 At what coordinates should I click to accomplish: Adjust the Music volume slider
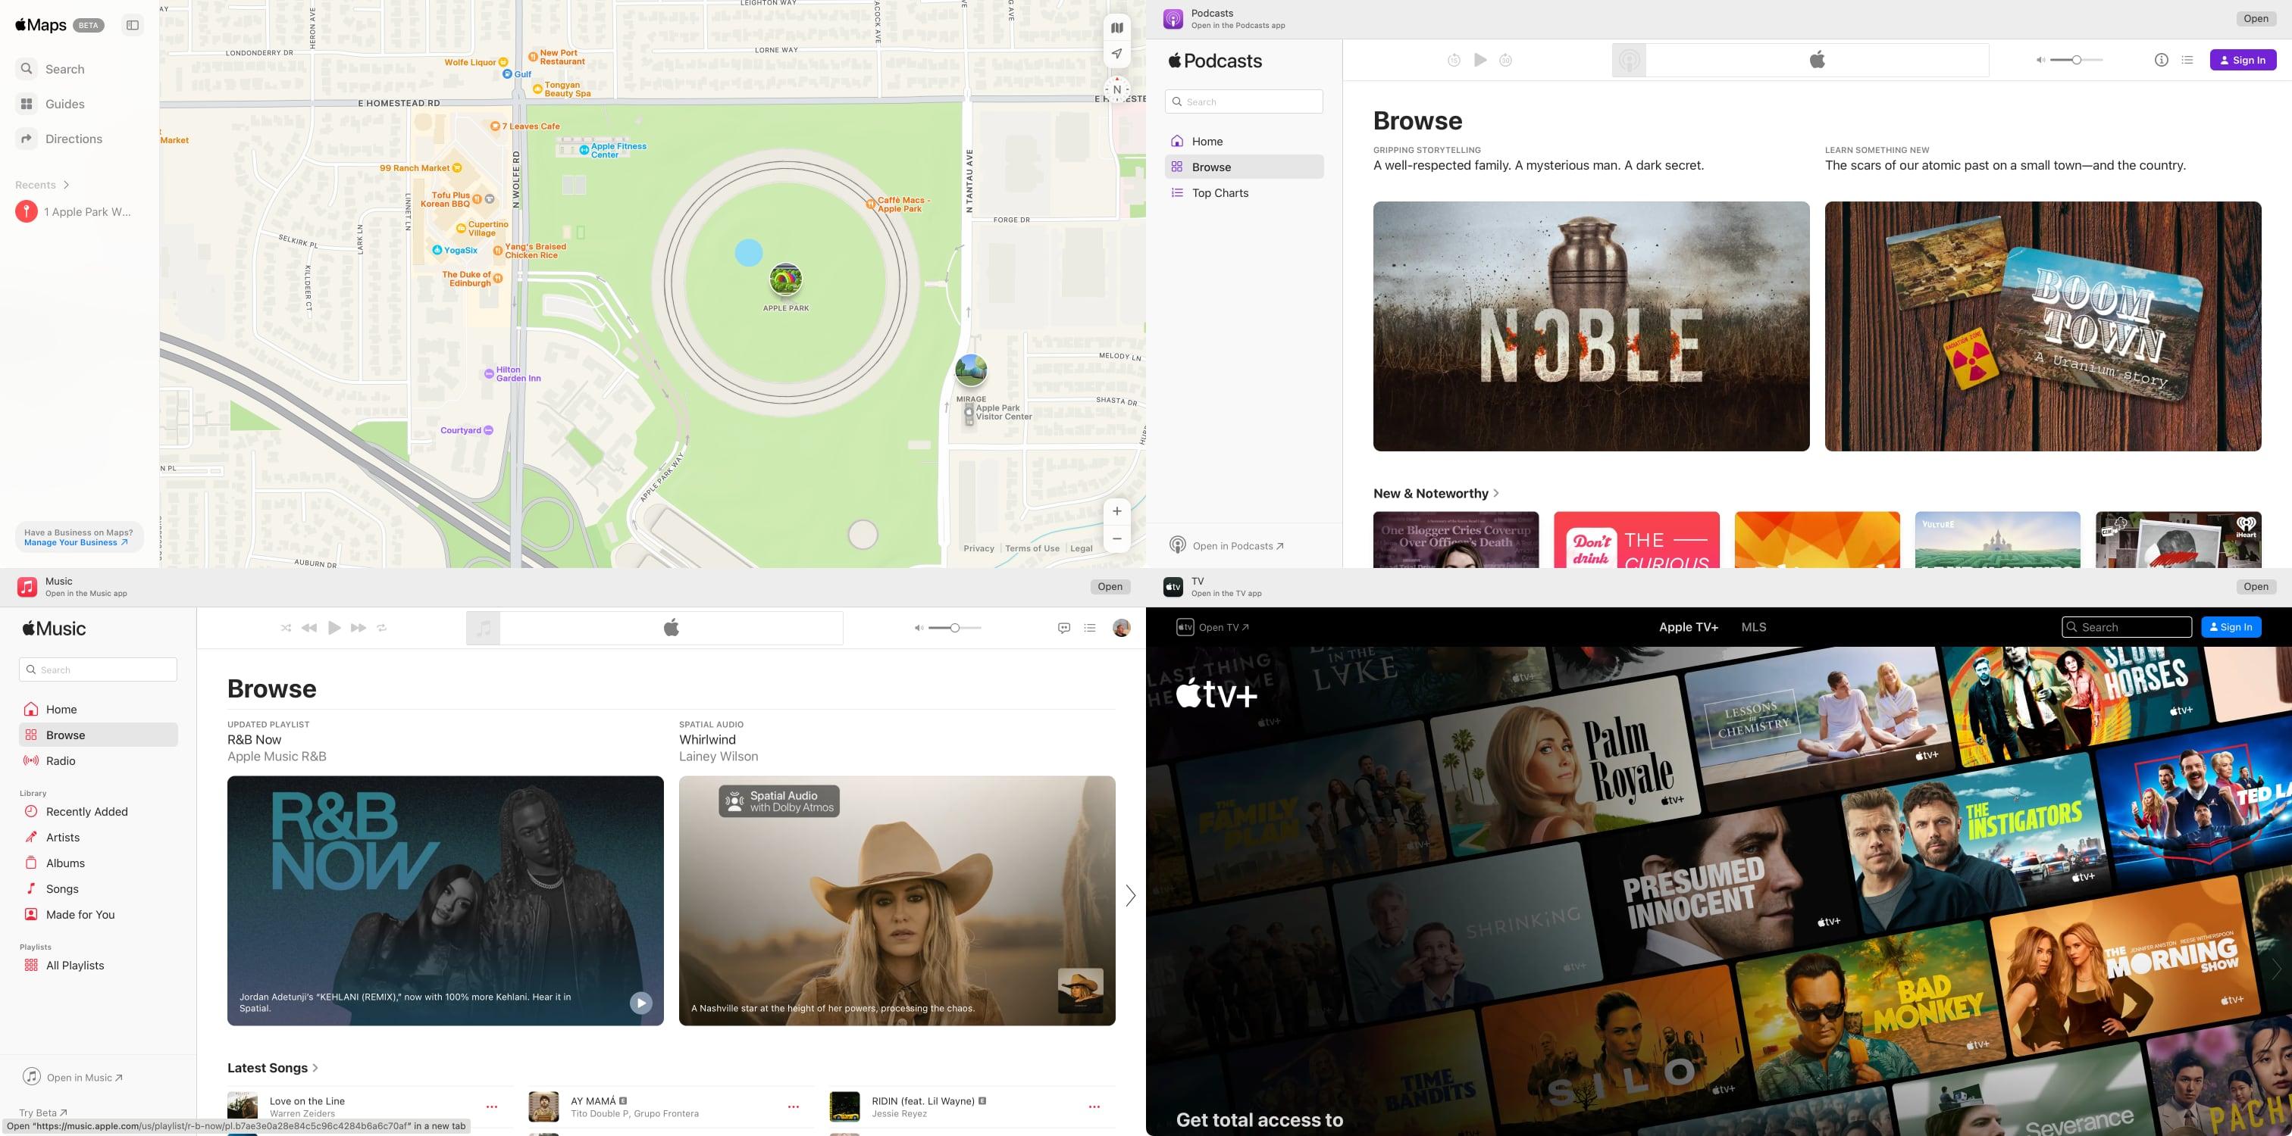click(x=953, y=628)
